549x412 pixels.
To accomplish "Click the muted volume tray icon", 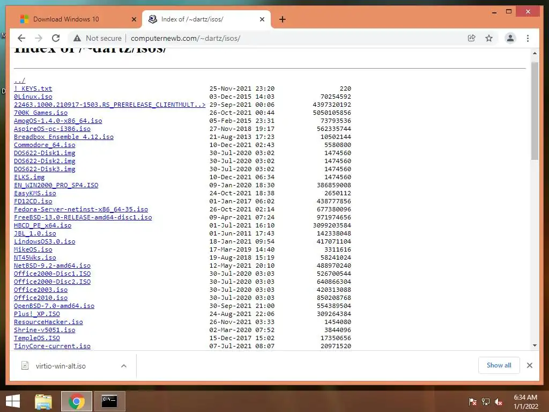I will coord(498,402).
